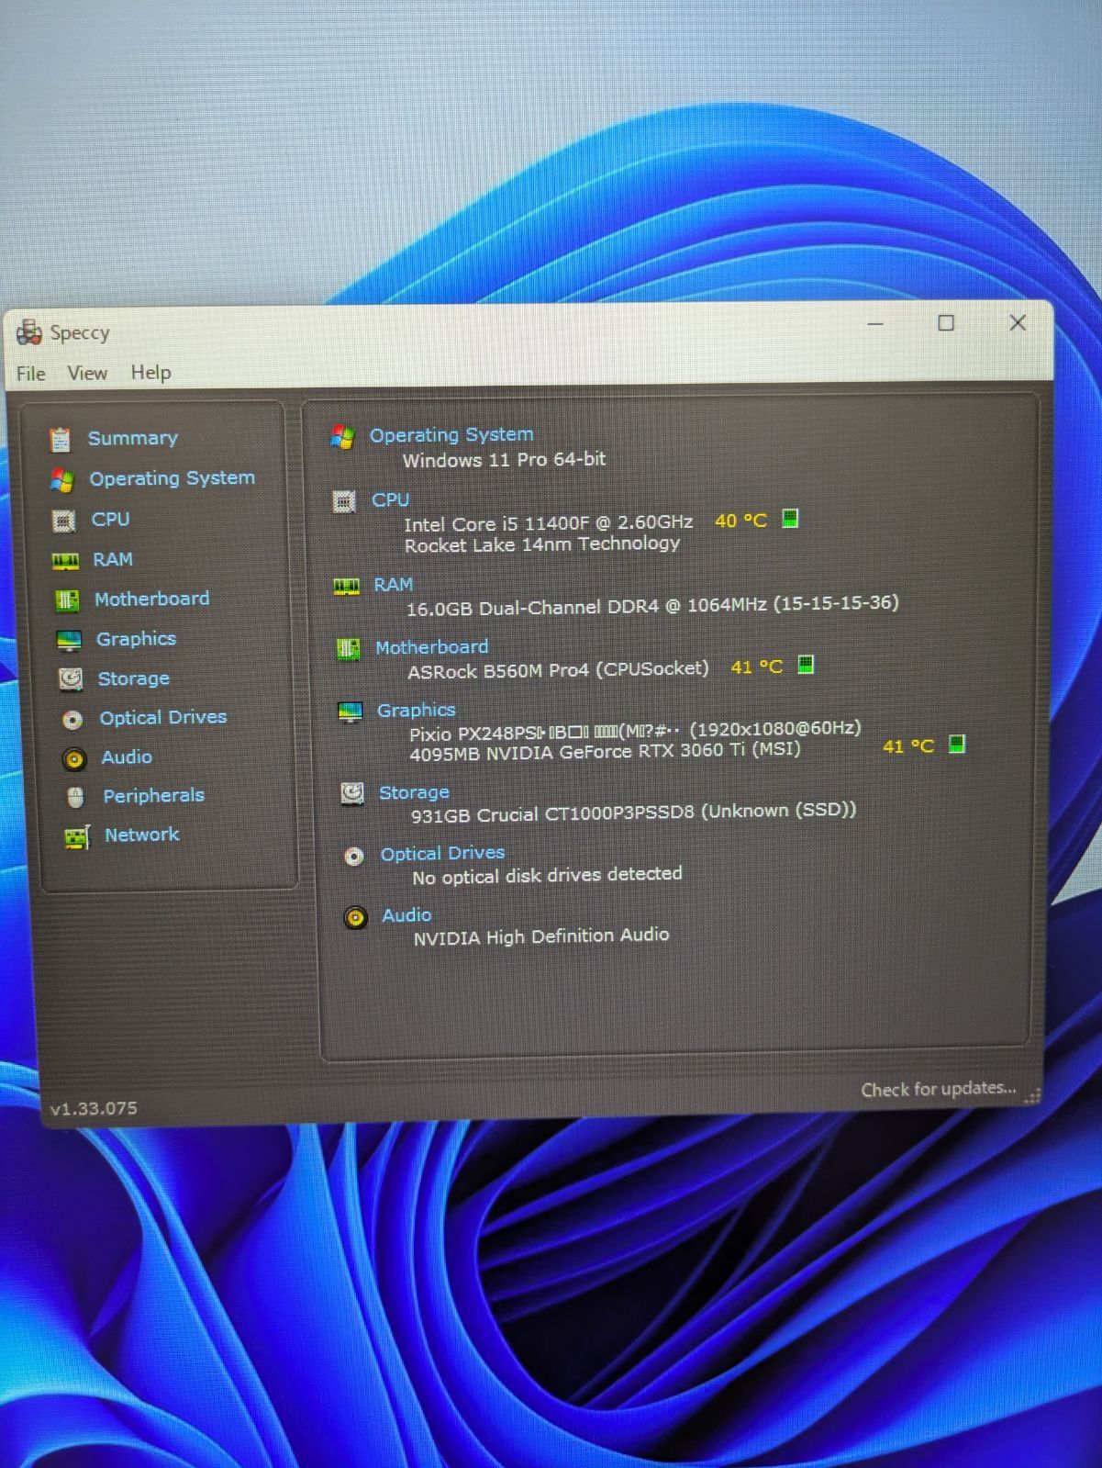
Task: Click the 16.0GB Dual-Channel DDR4 text
Action: click(652, 605)
